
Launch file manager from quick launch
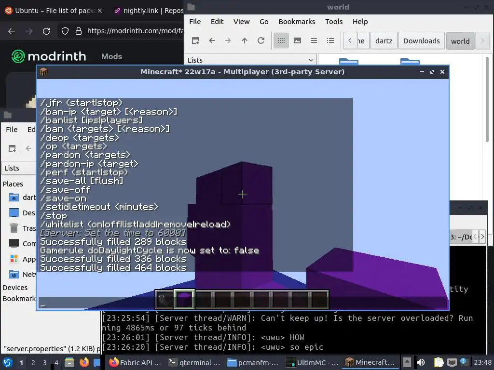click(69, 362)
